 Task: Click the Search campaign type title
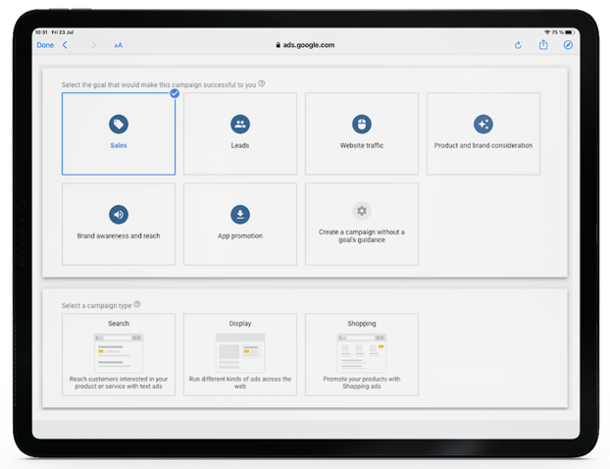tap(119, 324)
